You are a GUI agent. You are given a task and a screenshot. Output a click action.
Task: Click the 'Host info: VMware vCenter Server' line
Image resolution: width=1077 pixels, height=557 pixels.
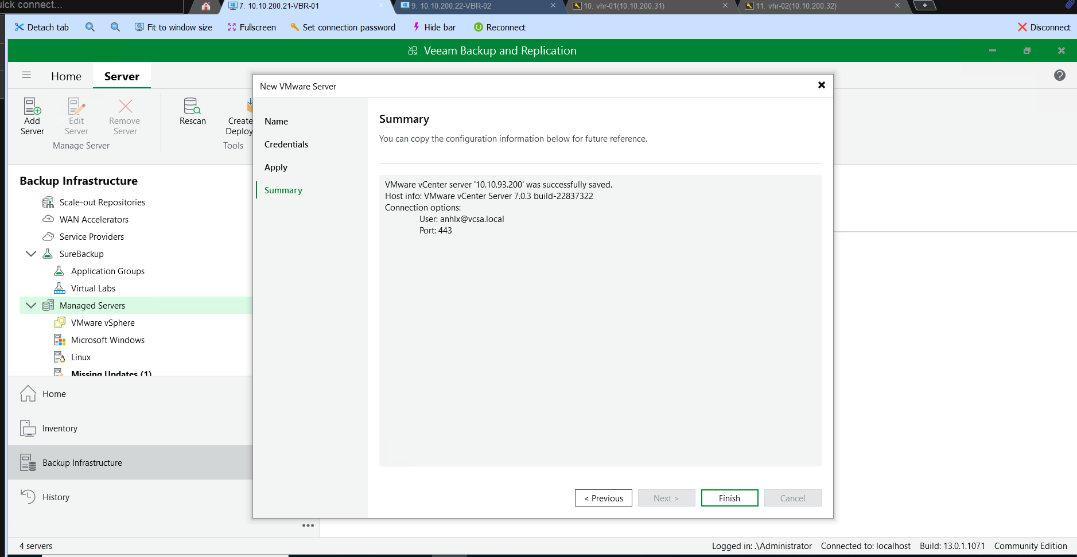point(489,196)
